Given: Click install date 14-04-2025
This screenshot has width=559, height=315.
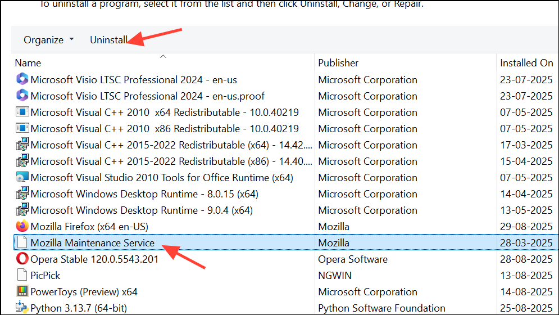Looking at the screenshot, I should pyautogui.click(x=526, y=194).
